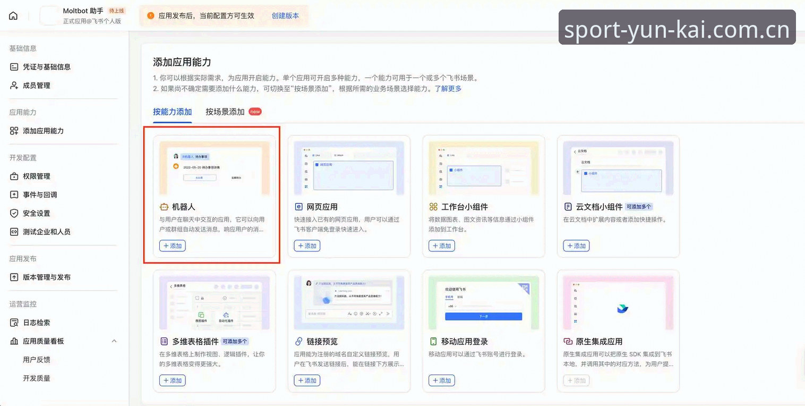The height and width of the screenshot is (406, 805).
Task: Click 日志检索 search icon
Action: pyautogui.click(x=14, y=323)
